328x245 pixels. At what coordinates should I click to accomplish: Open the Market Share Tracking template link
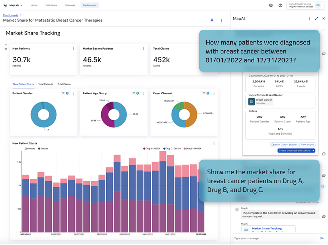tap(267, 228)
